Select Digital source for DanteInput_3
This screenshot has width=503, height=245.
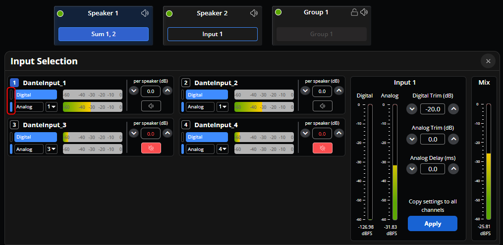click(36, 137)
